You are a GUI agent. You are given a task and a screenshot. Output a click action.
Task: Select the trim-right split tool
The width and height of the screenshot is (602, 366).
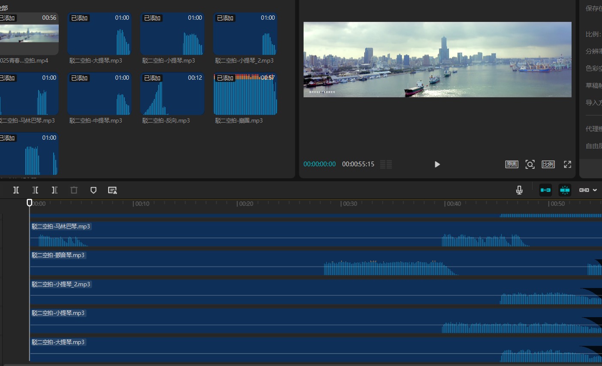(x=54, y=190)
